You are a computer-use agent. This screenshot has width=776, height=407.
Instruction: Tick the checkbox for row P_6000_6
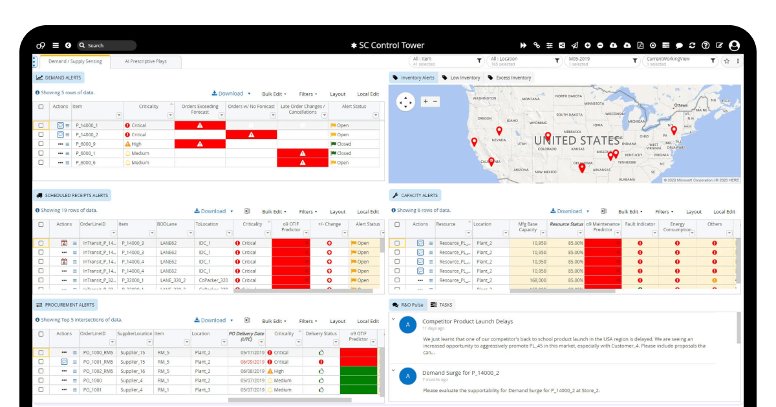pos(41,163)
